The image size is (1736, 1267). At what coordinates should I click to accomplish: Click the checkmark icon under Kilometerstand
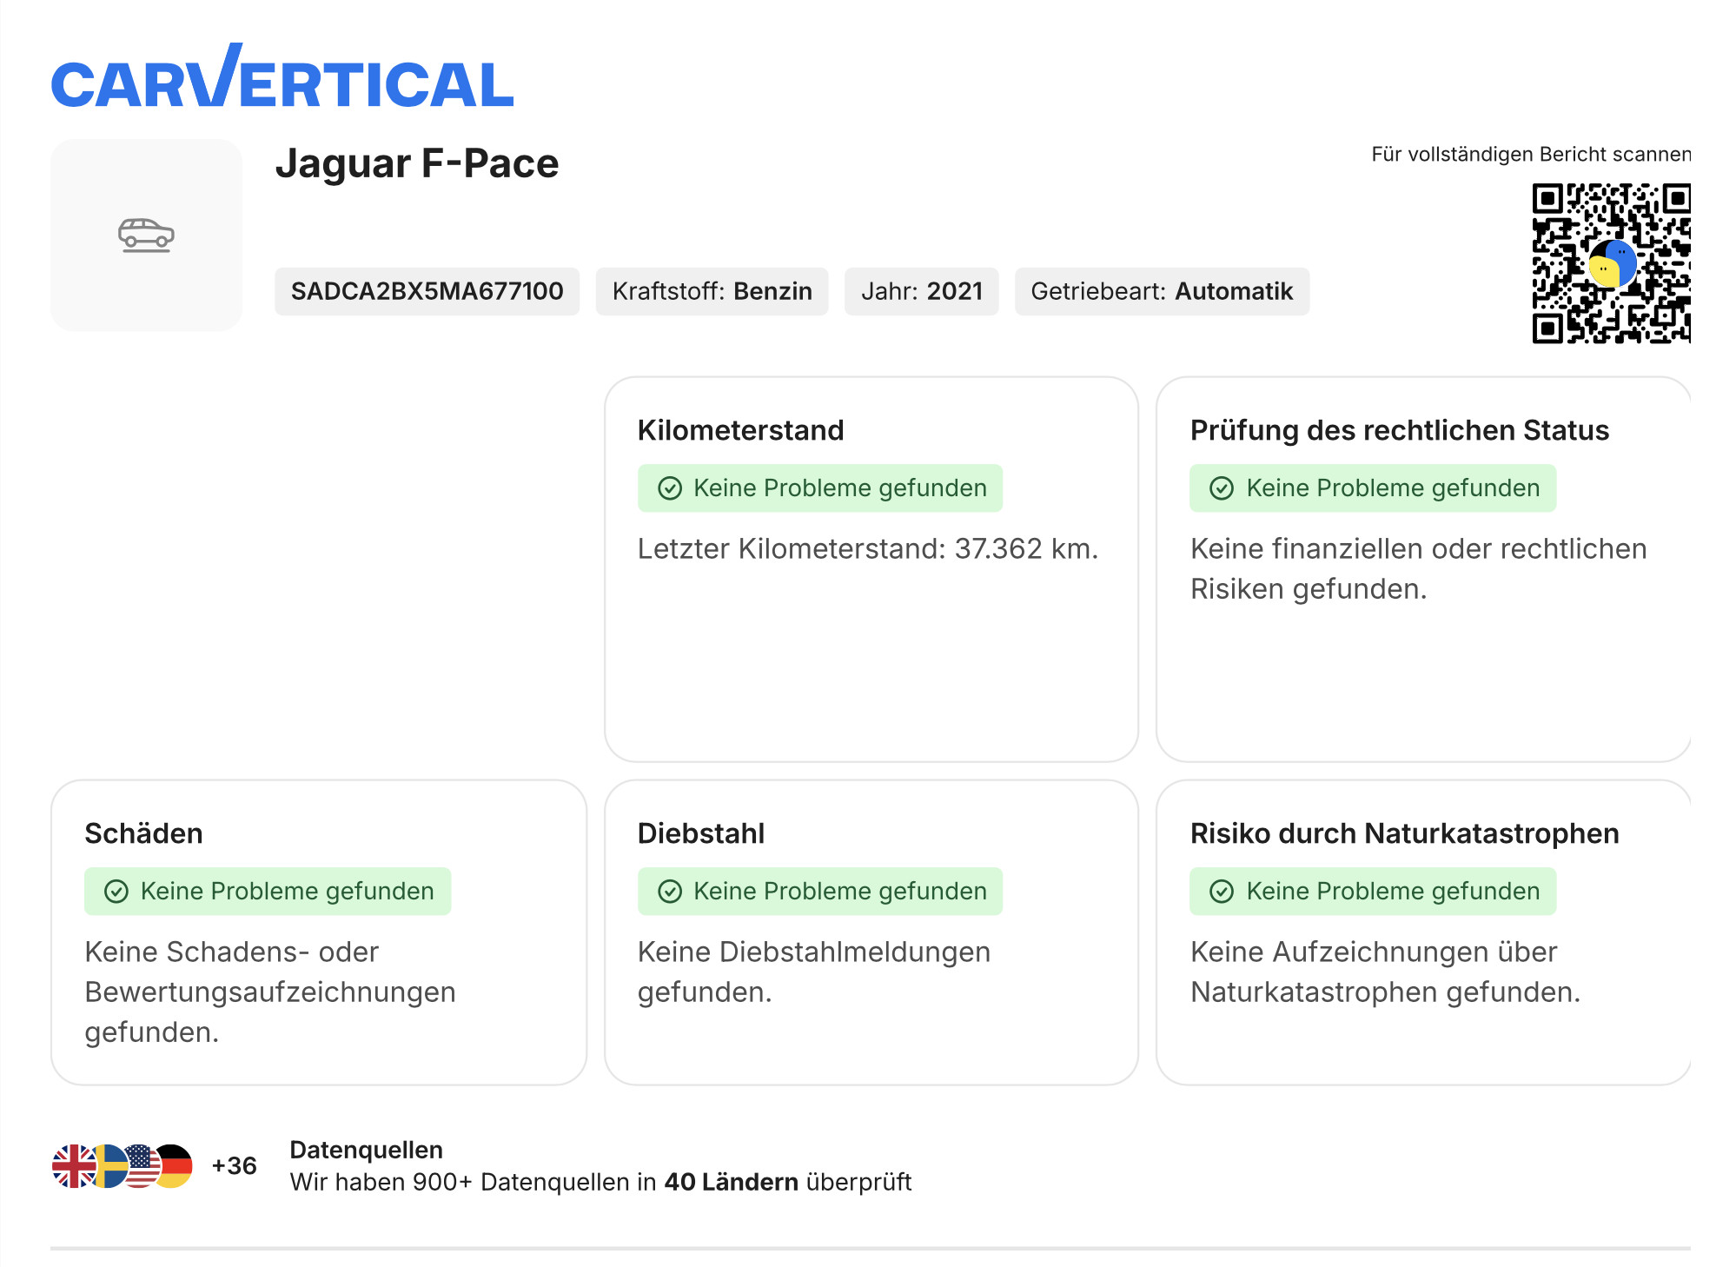(669, 488)
